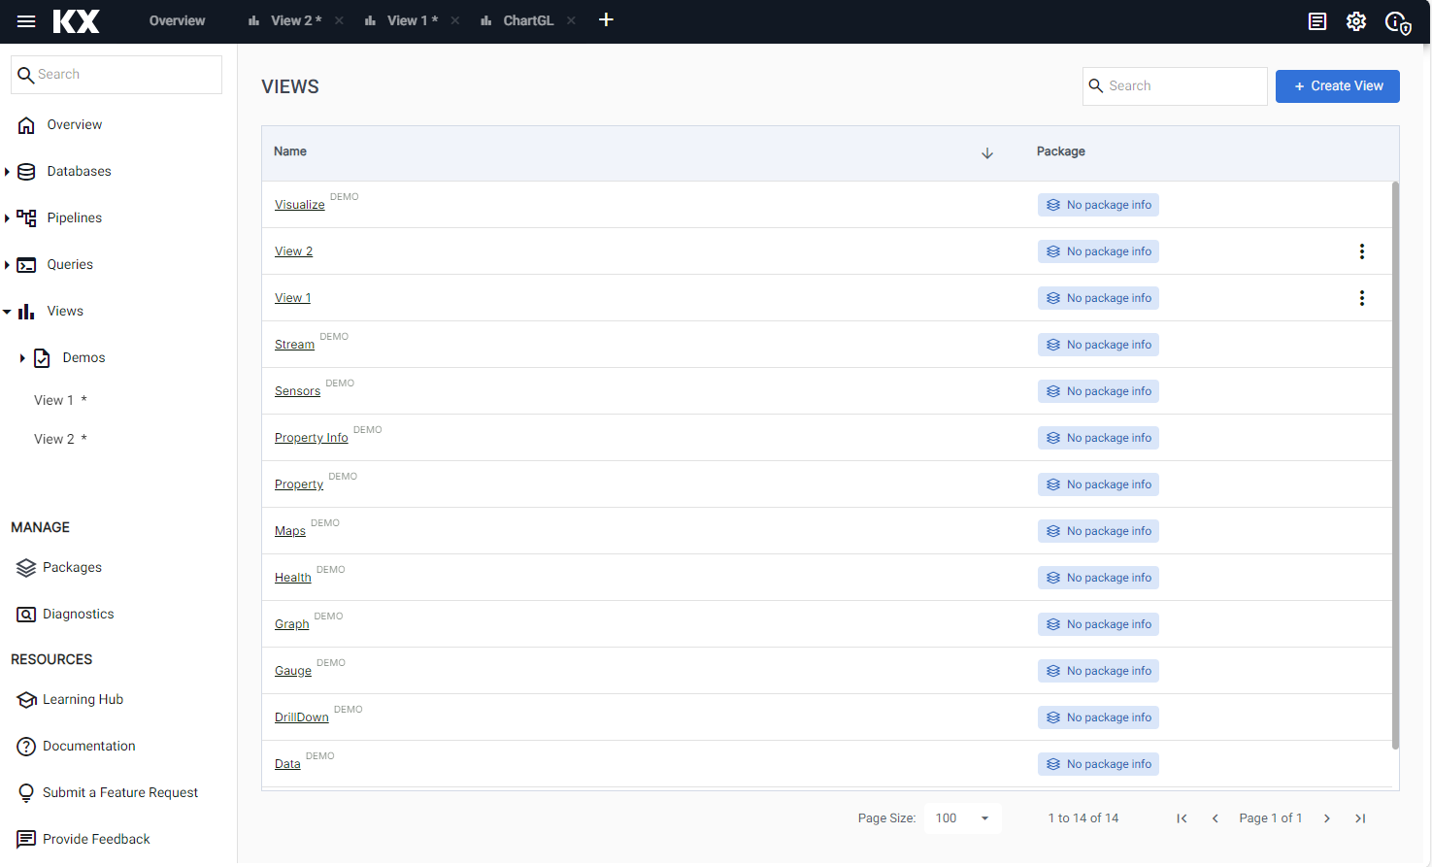Open the Property Info demo view
The height and width of the screenshot is (867, 1432).
tap(311, 438)
